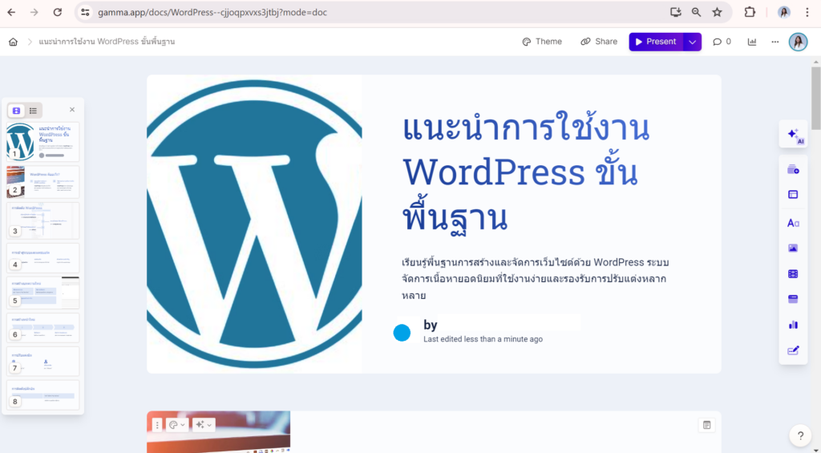Viewport: 821px width, 453px height.
Task: Open the comments bubble icon
Action: 722,42
